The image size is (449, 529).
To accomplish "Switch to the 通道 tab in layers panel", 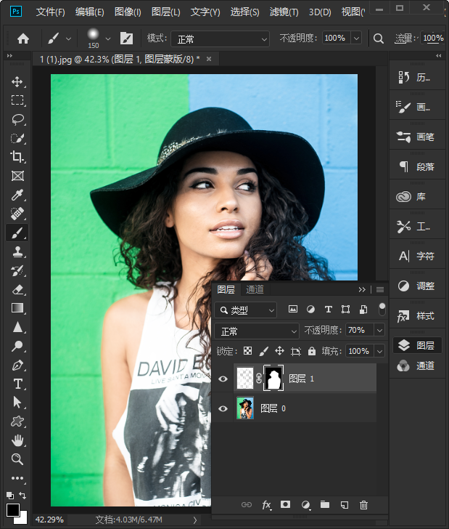I will [255, 289].
